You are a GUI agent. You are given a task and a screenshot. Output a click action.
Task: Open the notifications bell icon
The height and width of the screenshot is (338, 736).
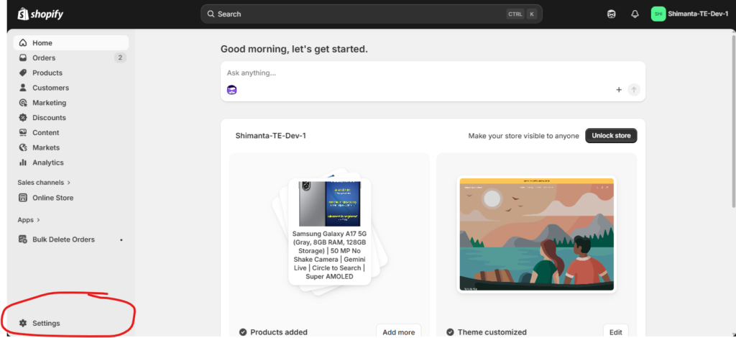click(635, 14)
